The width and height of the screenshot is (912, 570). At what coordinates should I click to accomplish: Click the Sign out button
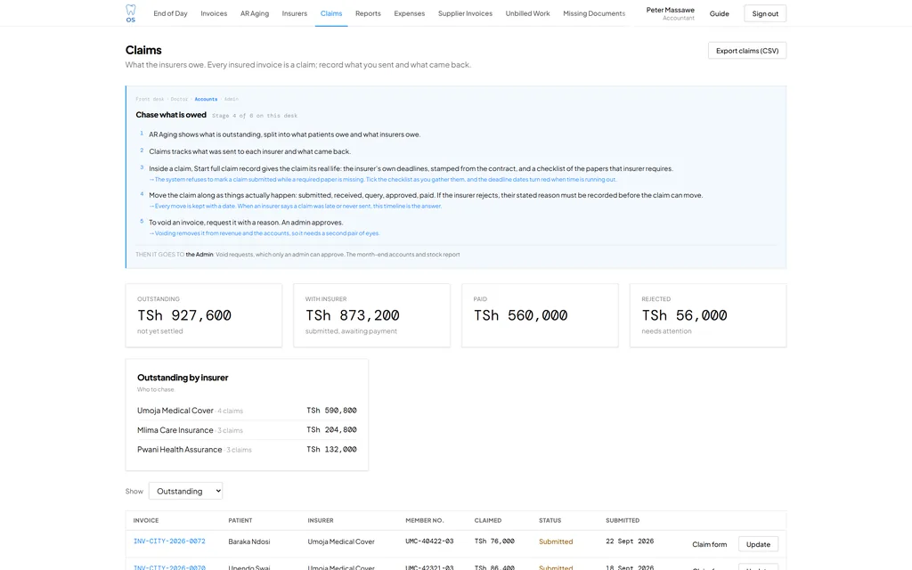pos(765,13)
